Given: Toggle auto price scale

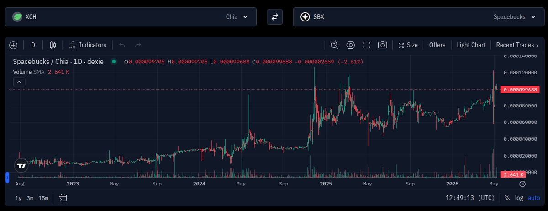Looking at the screenshot, I should click(534, 198).
